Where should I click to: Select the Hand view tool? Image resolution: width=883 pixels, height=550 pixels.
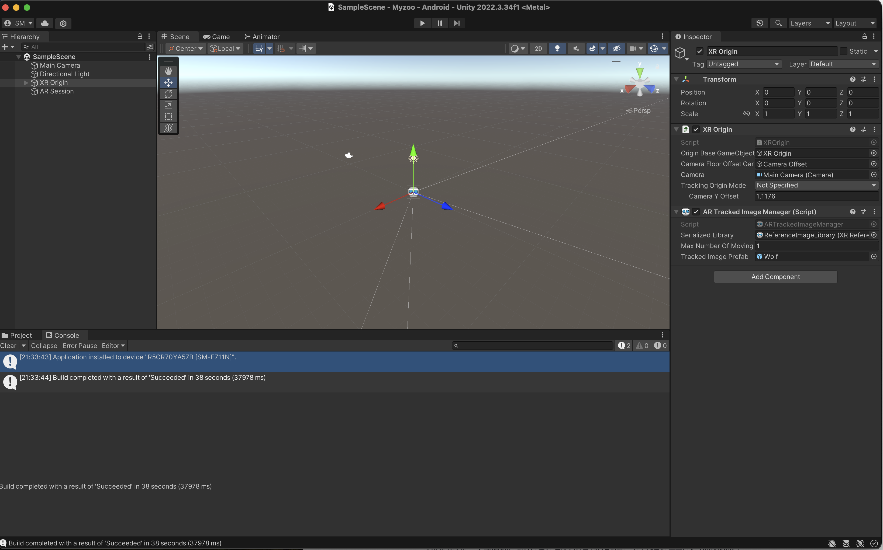coord(168,71)
